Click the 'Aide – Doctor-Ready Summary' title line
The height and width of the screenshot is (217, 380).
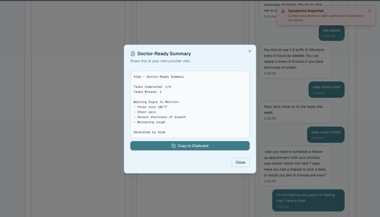click(x=158, y=76)
